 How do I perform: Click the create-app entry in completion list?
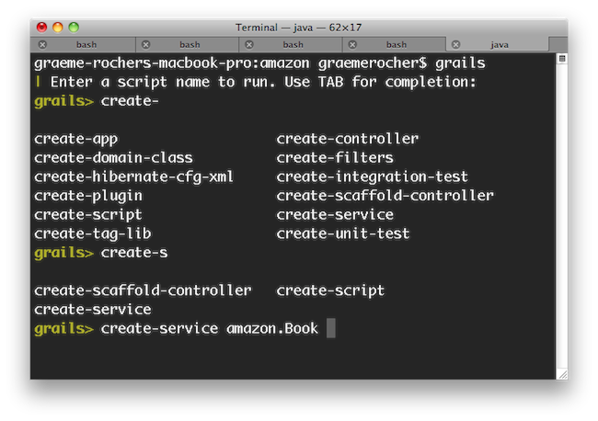[x=75, y=140]
